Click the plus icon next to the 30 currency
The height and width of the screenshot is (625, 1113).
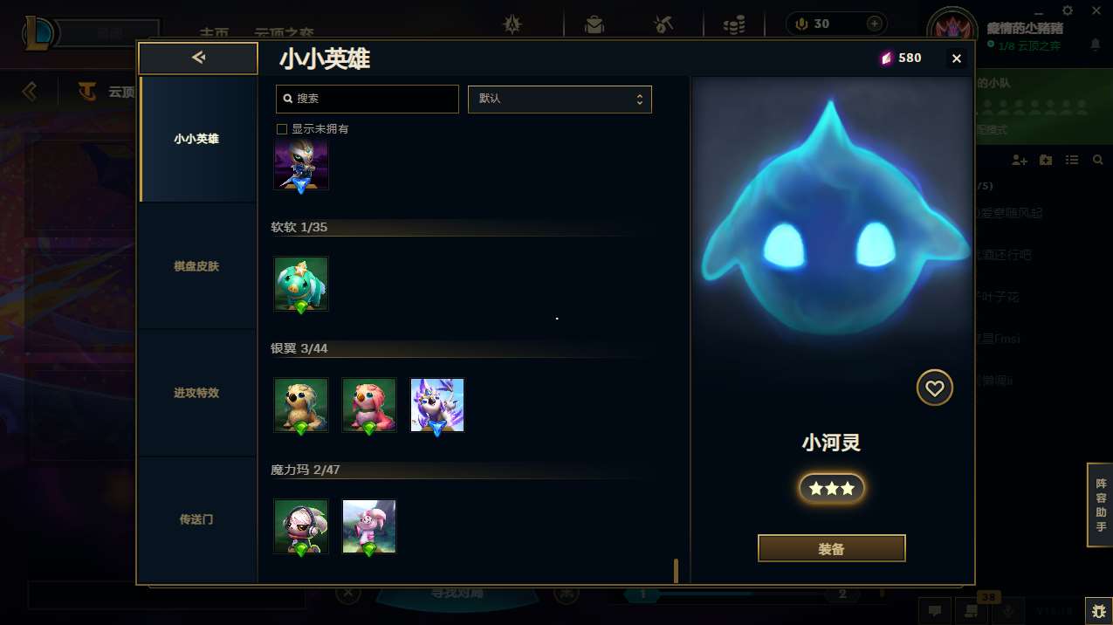(x=874, y=24)
